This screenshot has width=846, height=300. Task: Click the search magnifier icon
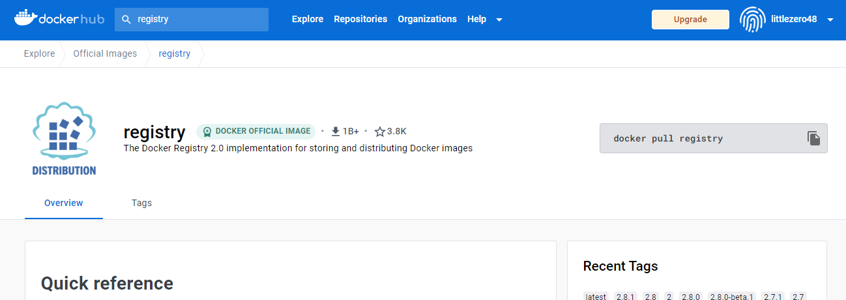pyautogui.click(x=126, y=20)
